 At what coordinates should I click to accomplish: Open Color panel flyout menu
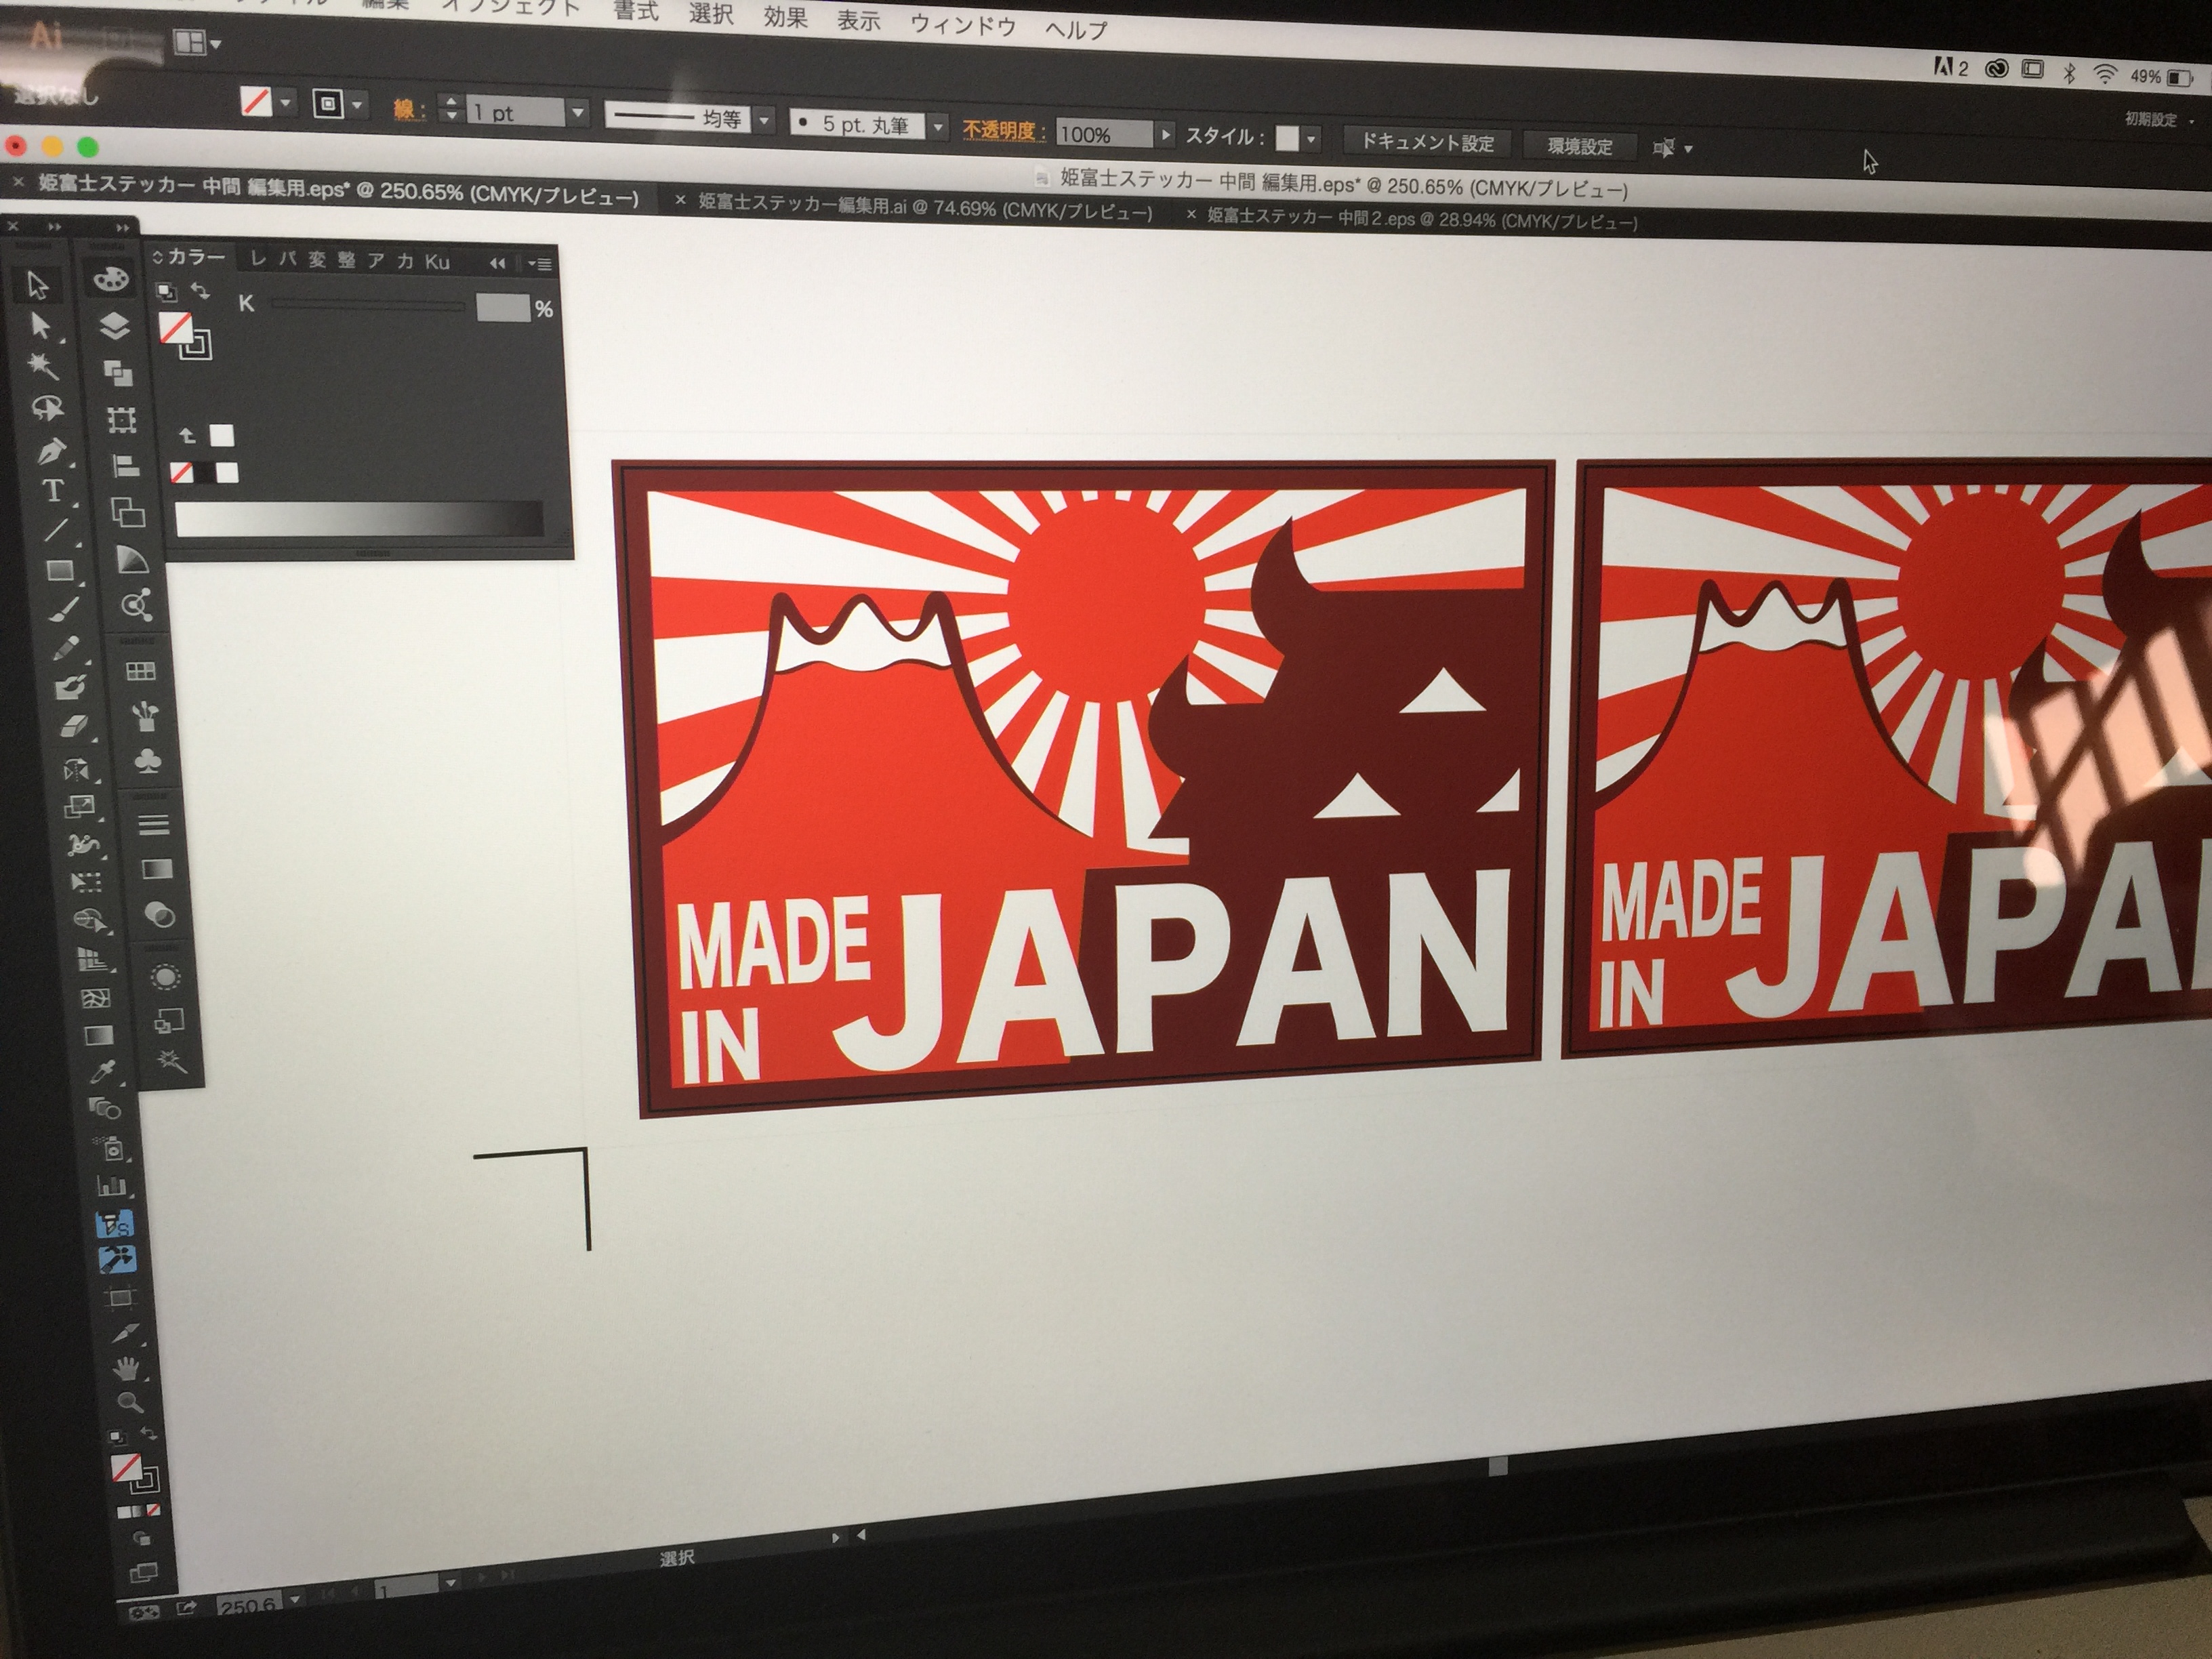click(x=541, y=264)
